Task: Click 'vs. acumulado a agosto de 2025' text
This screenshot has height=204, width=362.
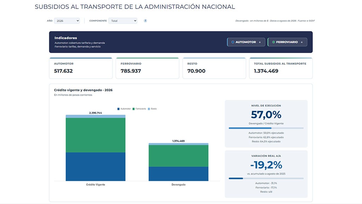Action: (266, 174)
